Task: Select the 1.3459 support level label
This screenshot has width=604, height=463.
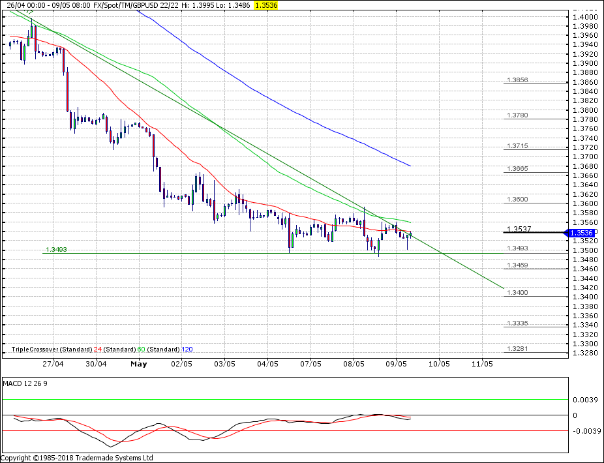Action: pos(517,265)
